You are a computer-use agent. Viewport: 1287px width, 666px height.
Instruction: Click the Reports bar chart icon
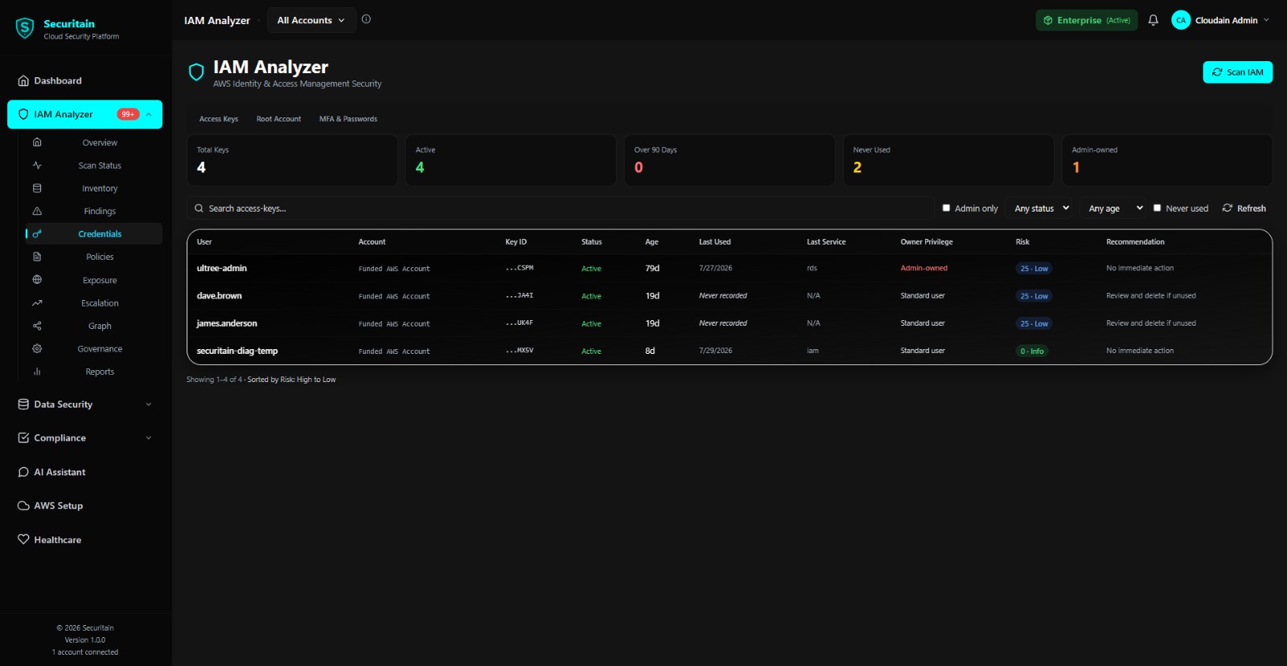37,372
